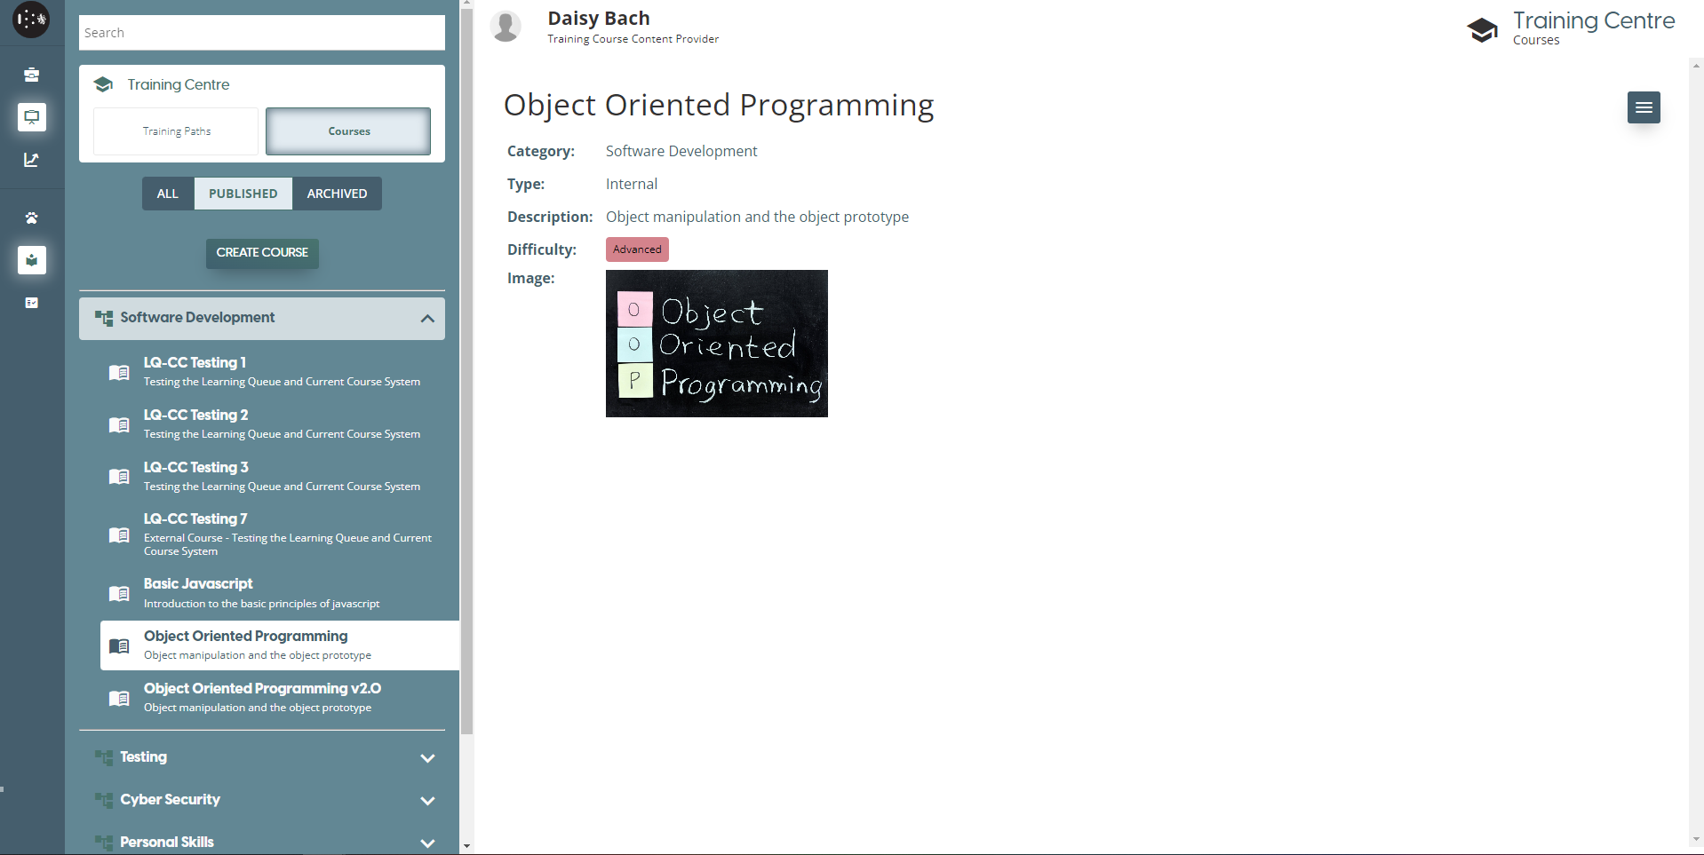Open the Basic Javascript course
Viewport: 1704px width, 855px height.
(198, 584)
